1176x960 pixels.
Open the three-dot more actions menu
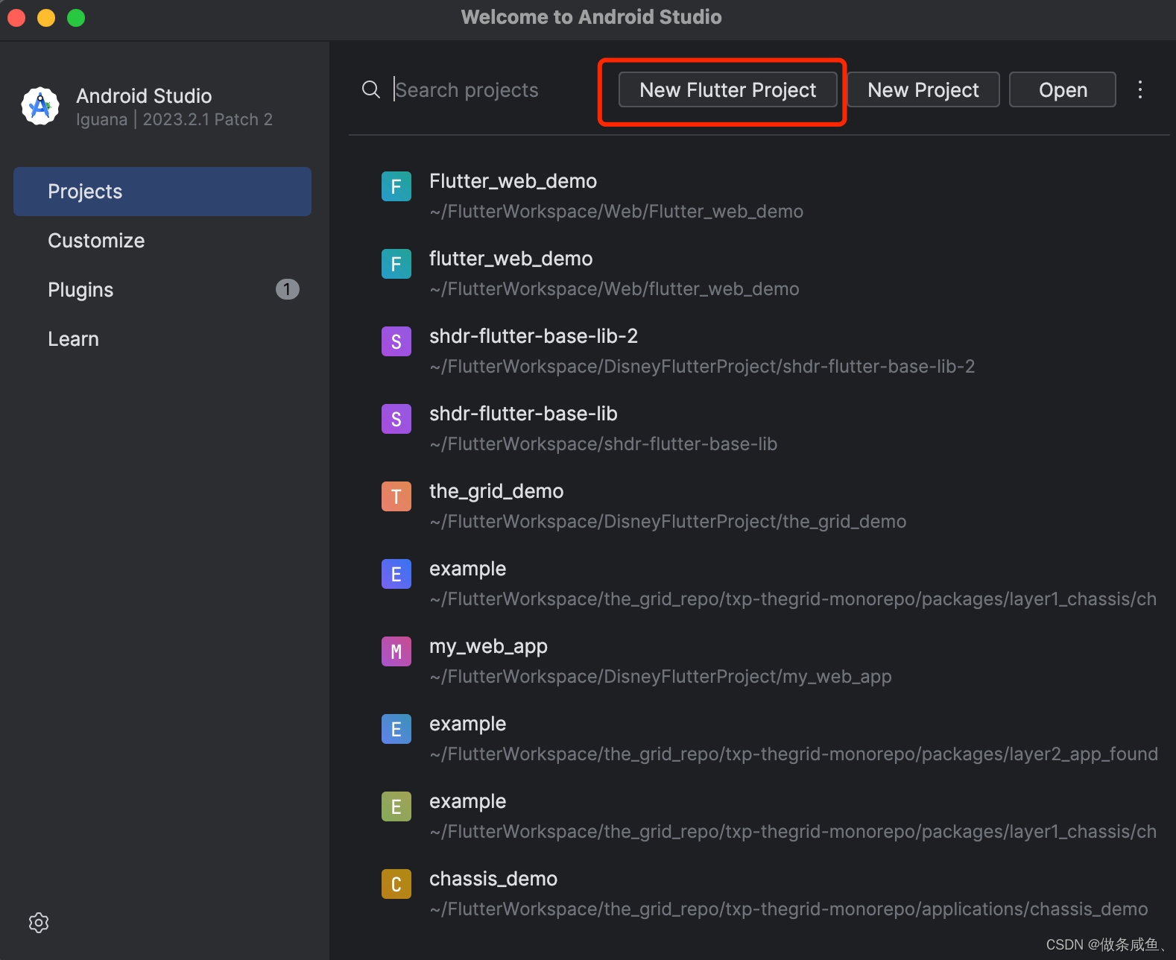click(x=1140, y=90)
